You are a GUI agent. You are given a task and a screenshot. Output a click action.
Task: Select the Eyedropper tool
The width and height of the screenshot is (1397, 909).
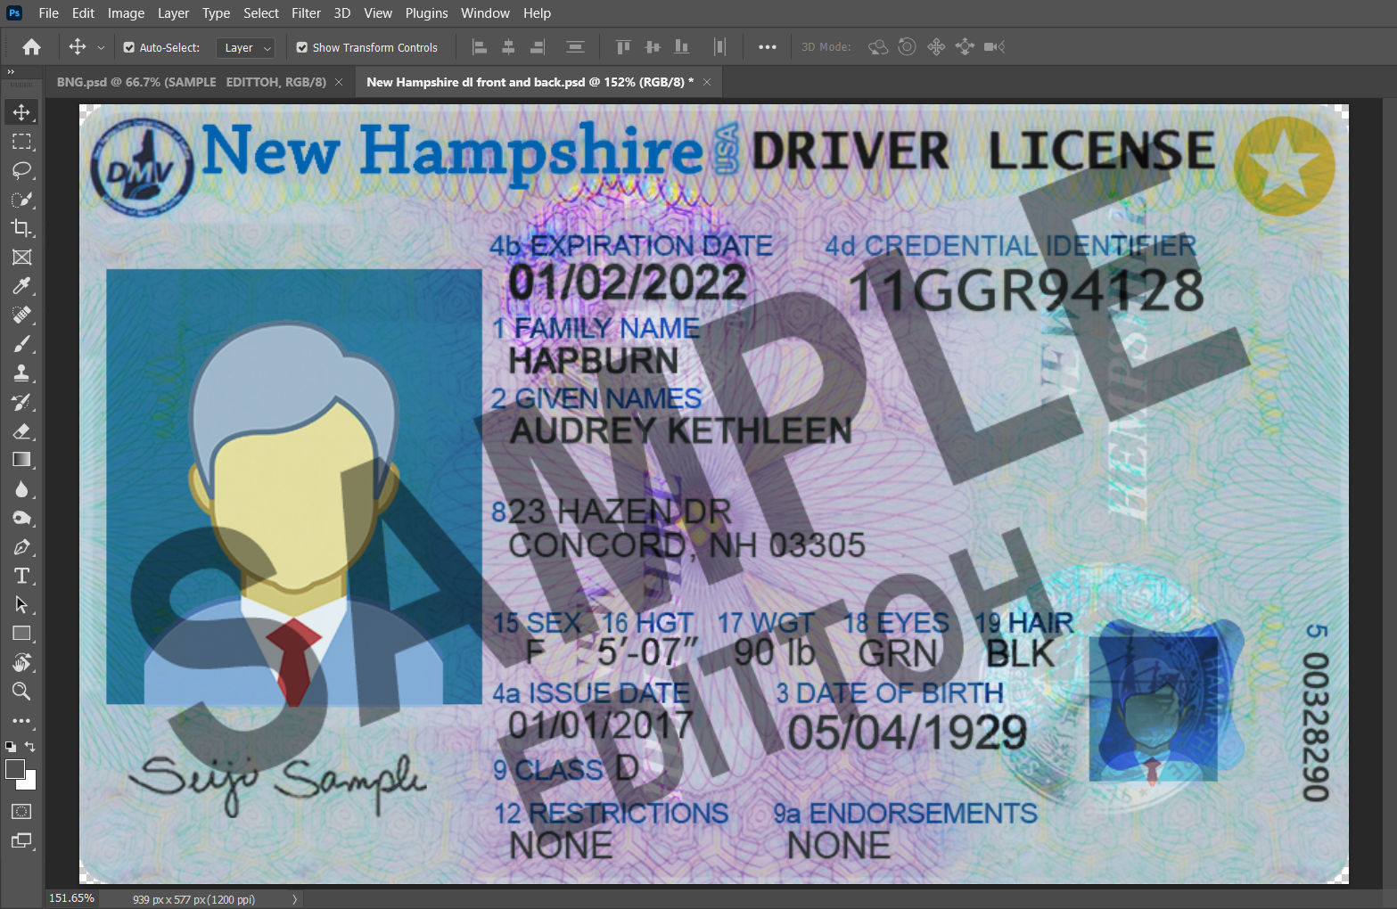pos(21,286)
